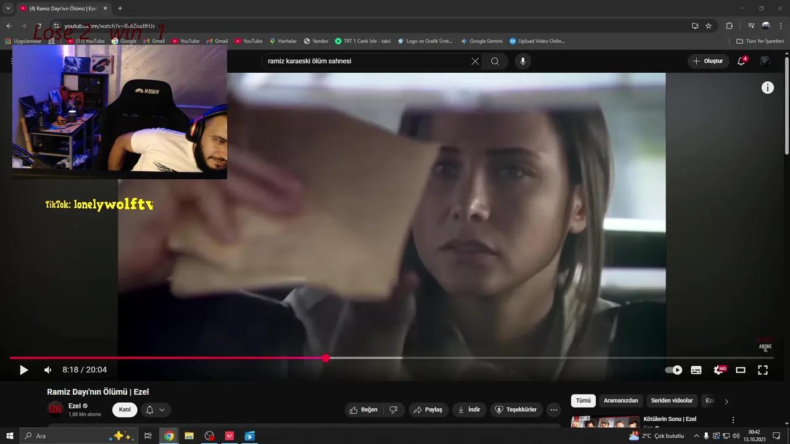
Task: Open the Ezel channel name link
Action: pos(74,406)
